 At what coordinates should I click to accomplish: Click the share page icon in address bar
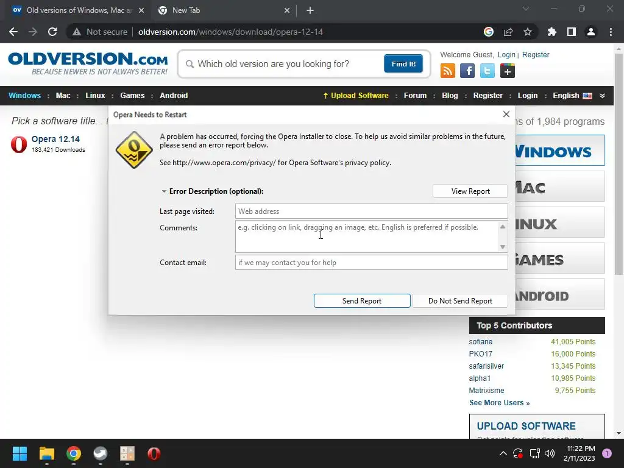pos(508,32)
